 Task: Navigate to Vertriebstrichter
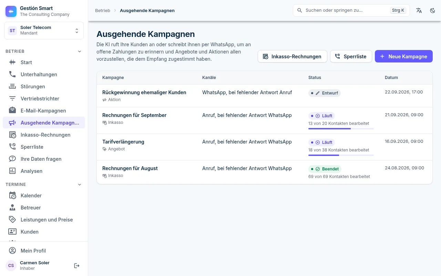pyautogui.click(x=44, y=99)
